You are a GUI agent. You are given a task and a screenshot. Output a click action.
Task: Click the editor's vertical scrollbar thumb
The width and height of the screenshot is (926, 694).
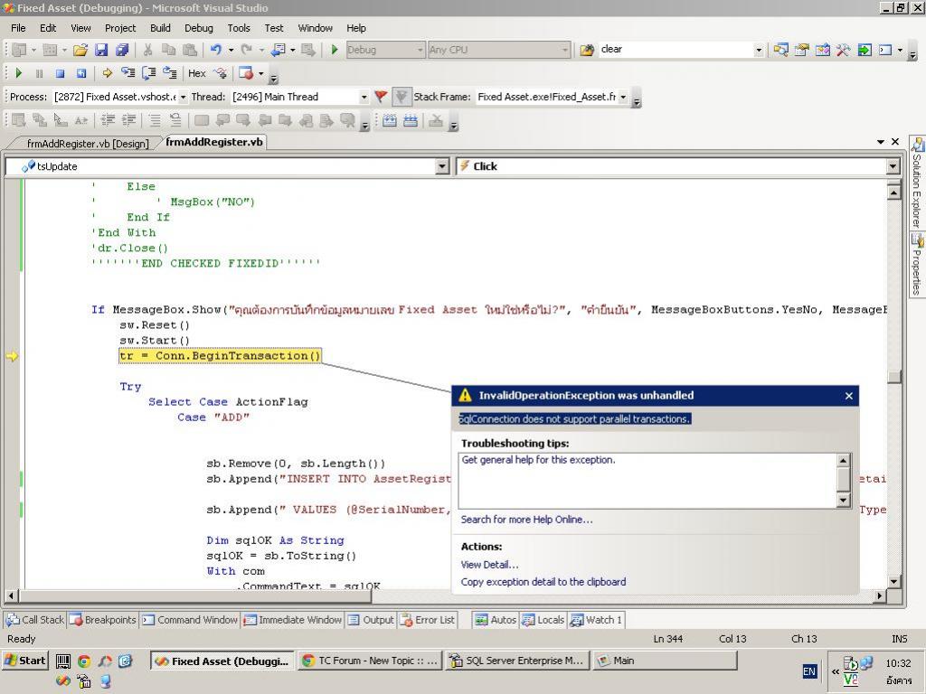click(893, 376)
